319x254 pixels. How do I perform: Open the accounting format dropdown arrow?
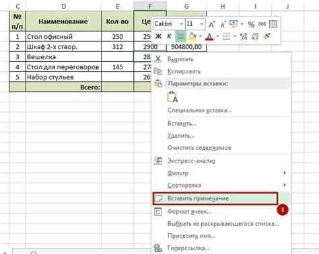pyautogui.click(x=242, y=24)
